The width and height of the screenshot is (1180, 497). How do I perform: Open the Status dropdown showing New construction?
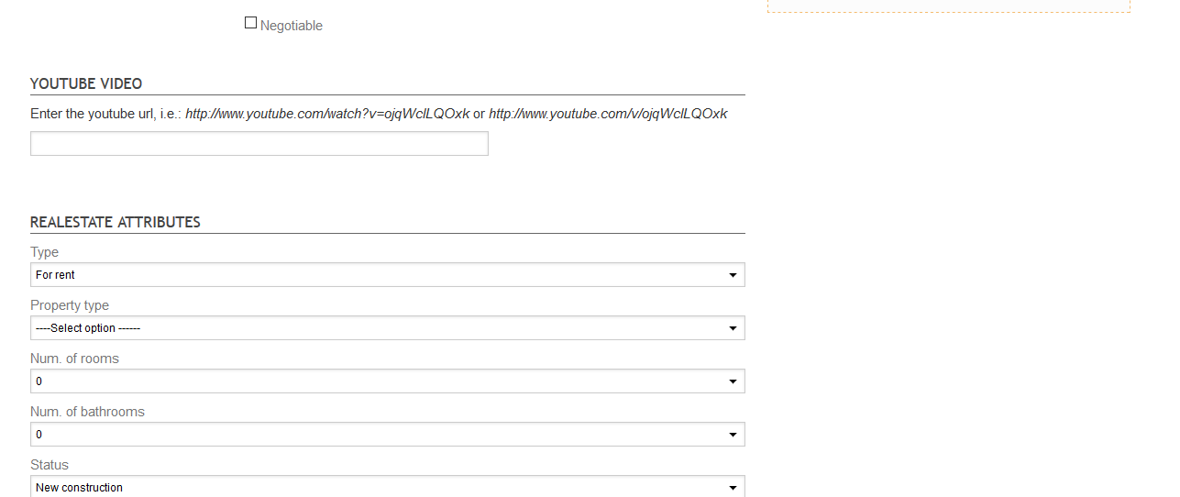(x=388, y=487)
